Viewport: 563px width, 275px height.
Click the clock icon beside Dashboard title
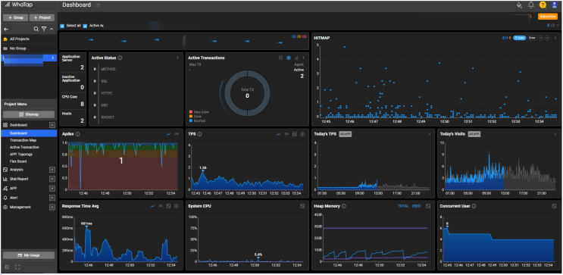[98, 5]
